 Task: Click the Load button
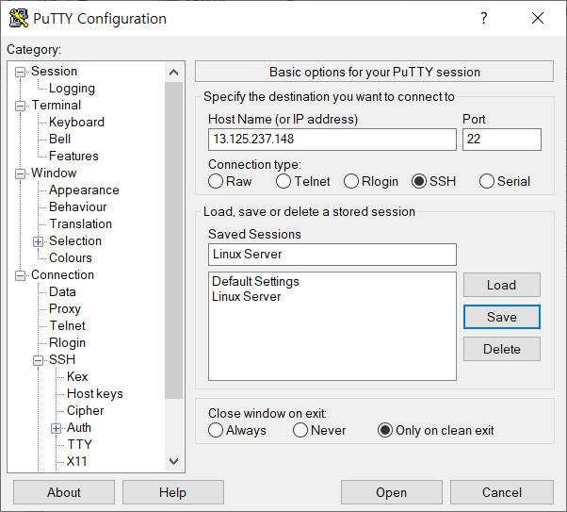502,285
